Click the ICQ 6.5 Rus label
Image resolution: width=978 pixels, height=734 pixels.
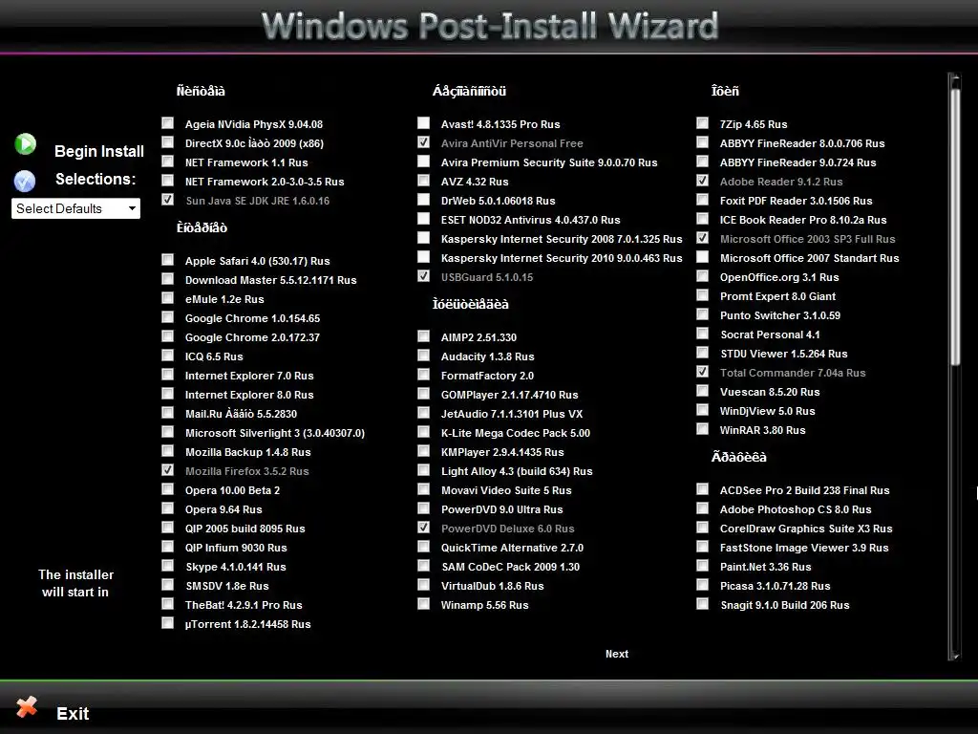[x=214, y=357]
